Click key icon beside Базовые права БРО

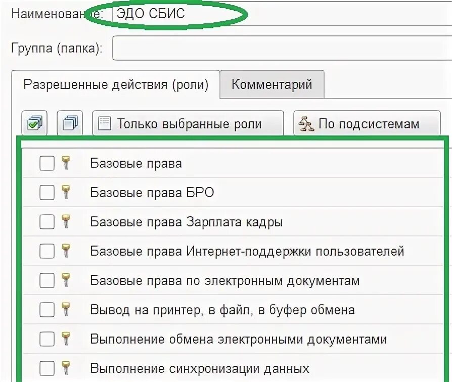pyautogui.click(x=66, y=192)
